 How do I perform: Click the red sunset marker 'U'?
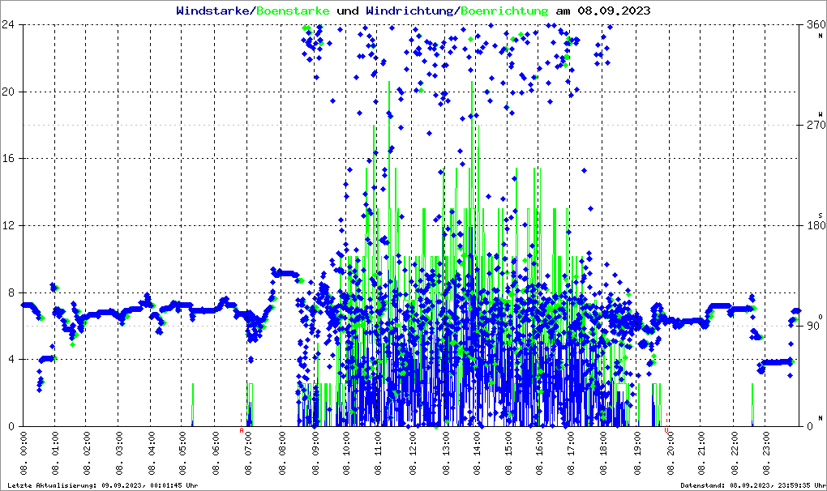click(x=666, y=430)
